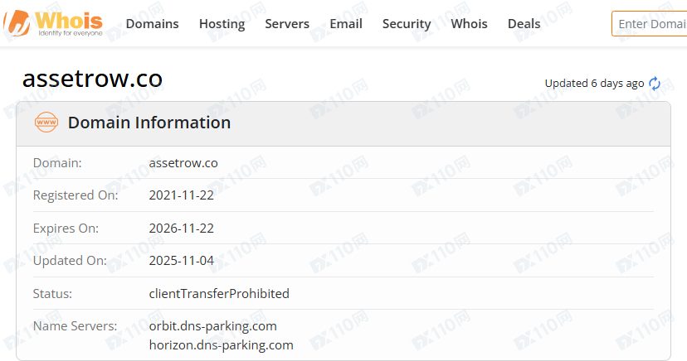Click the expiry date 2026-11-22
Viewport: 687px width, 361px height.
(x=181, y=228)
